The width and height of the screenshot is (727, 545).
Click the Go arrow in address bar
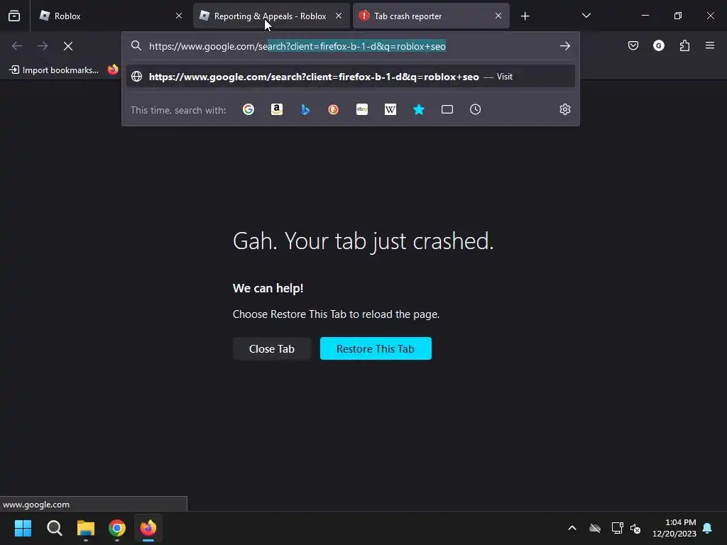coord(564,46)
